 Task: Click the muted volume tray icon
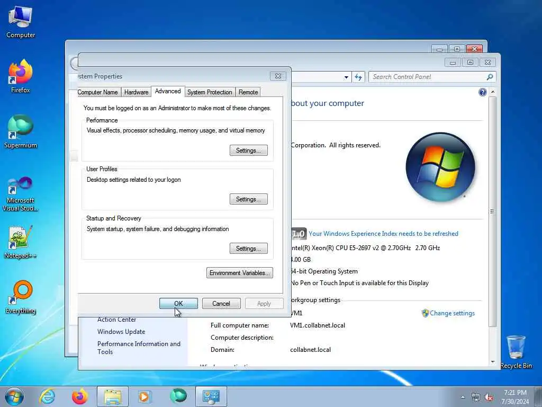coord(489,397)
